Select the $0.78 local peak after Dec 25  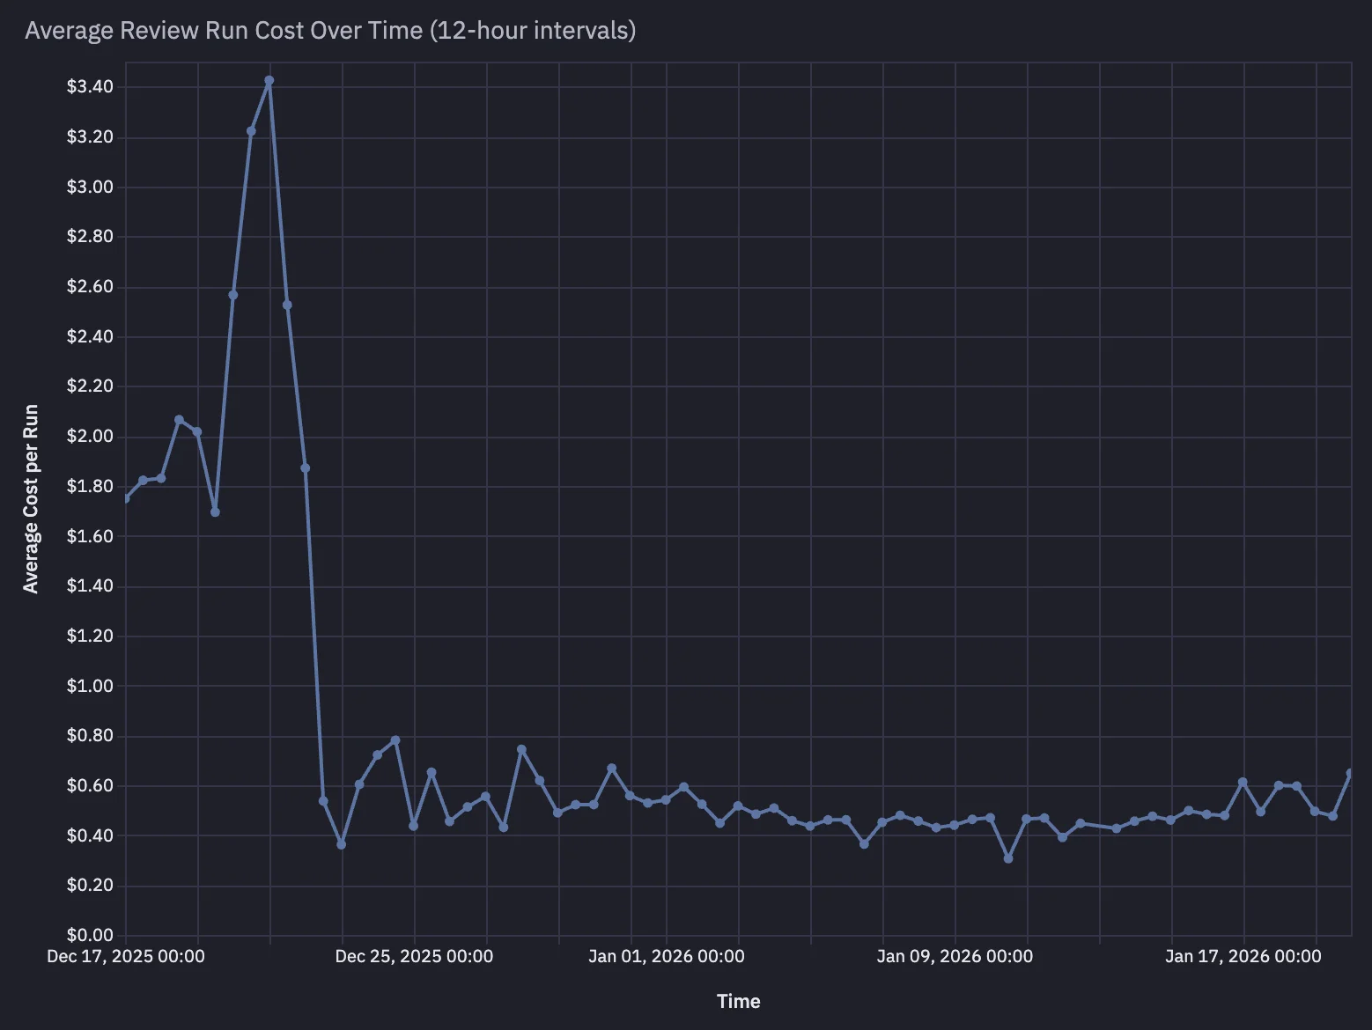pos(395,740)
